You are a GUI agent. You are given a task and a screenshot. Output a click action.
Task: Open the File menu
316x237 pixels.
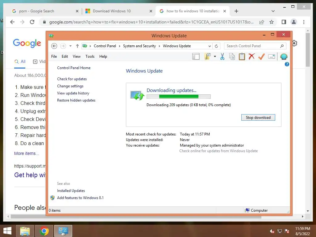(x=54, y=56)
